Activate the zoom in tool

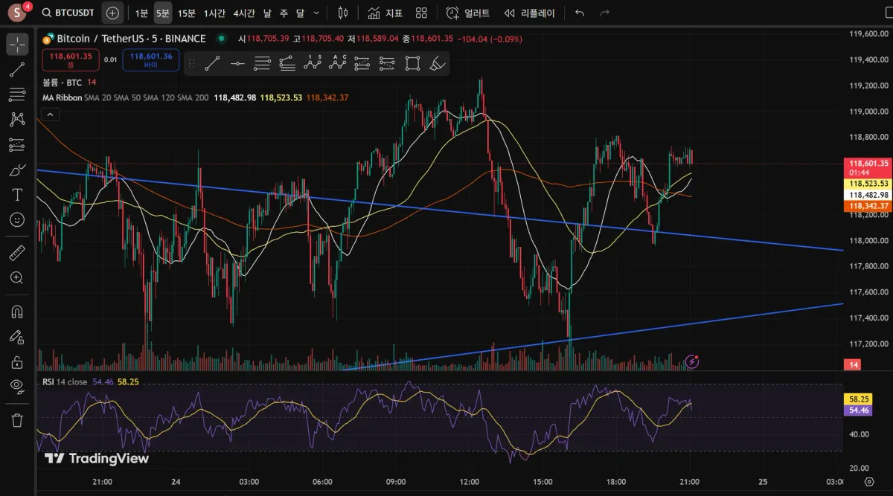[x=17, y=277]
